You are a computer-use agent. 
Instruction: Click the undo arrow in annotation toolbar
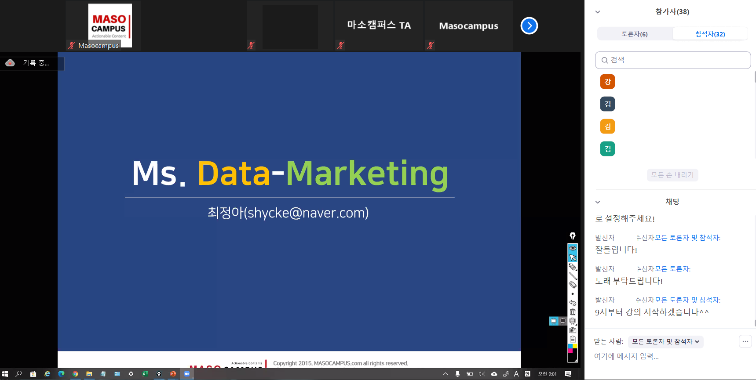point(573,303)
